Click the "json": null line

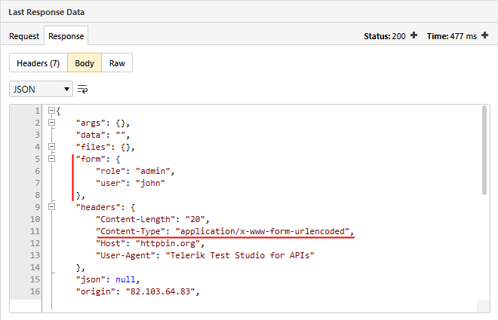click(x=108, y=279)
